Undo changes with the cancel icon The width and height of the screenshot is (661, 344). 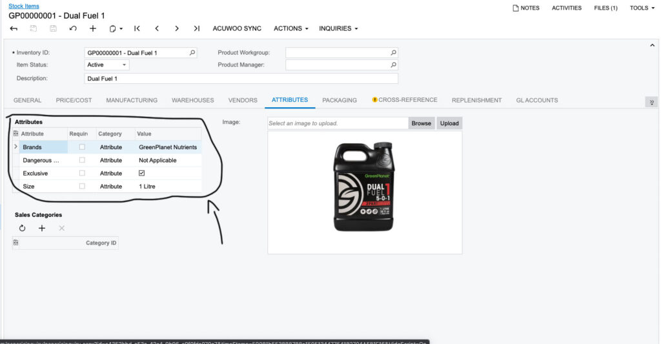coord(73,28)
